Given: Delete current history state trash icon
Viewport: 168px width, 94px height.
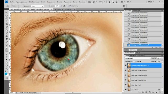Looking at the screenshot, I should [x=160, y=48].
